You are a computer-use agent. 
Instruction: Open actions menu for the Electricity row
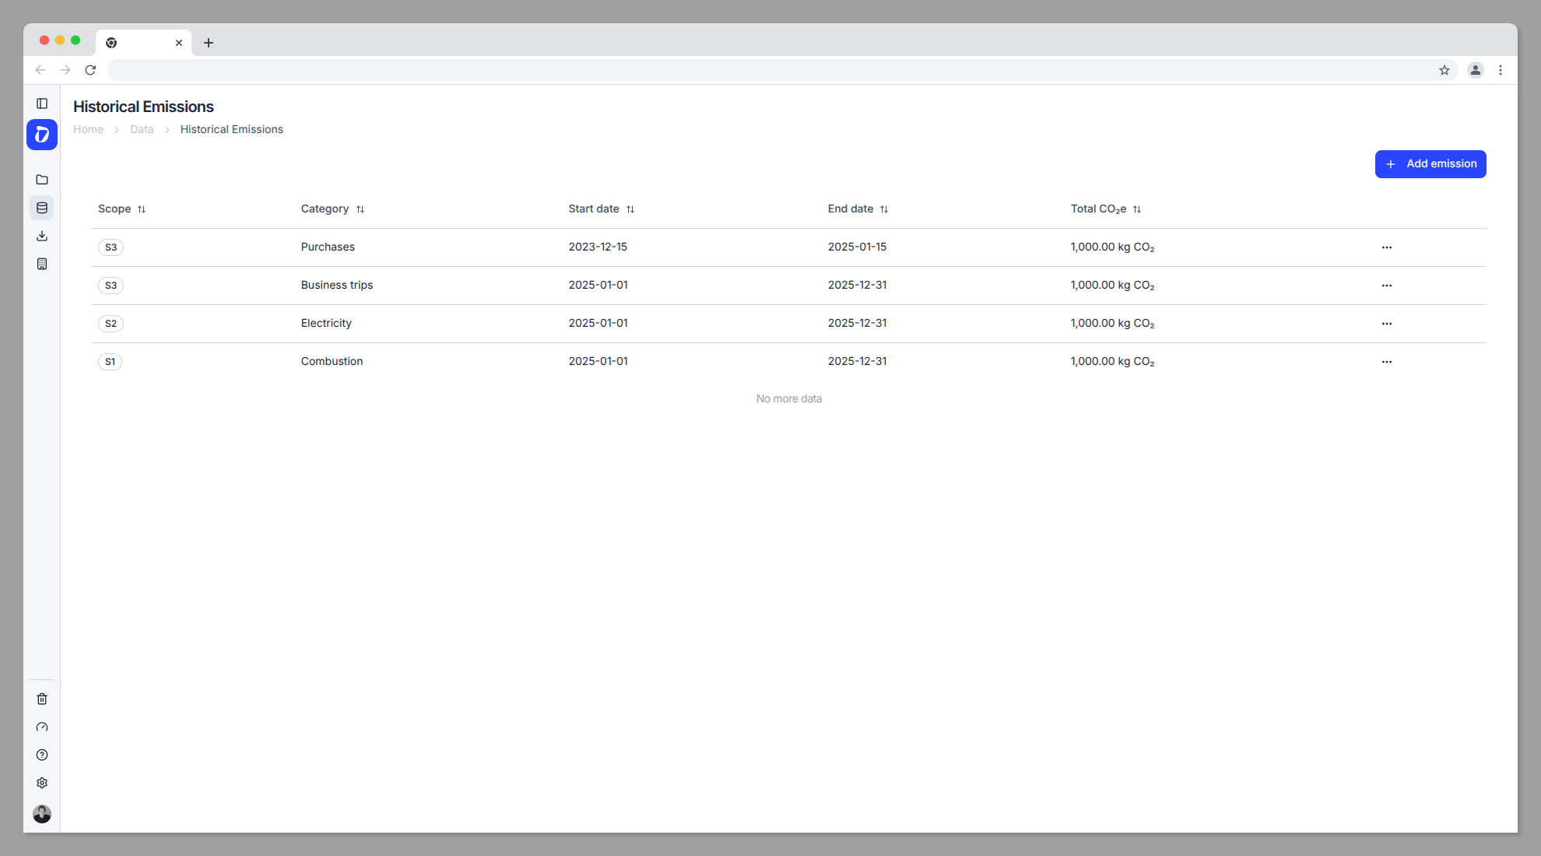tap(1386, 323)
